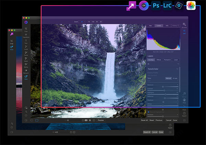Select the Retouch tool

click(x=26, y=71)
